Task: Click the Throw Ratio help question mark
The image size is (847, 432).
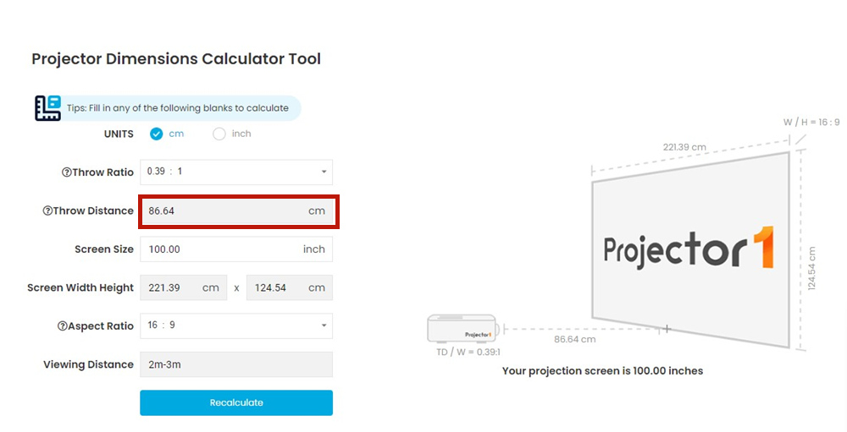Action: [66, 172]
